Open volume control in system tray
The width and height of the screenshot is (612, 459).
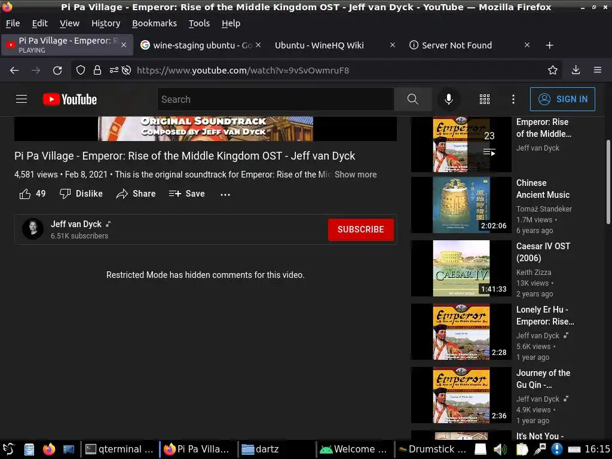500,449
